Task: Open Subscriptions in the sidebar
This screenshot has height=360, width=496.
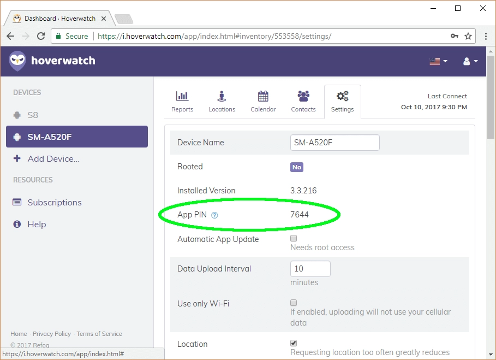Action: (47, 202)
